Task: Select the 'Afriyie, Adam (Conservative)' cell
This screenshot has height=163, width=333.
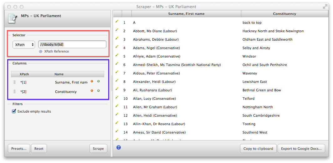Action: pos(156,56)
